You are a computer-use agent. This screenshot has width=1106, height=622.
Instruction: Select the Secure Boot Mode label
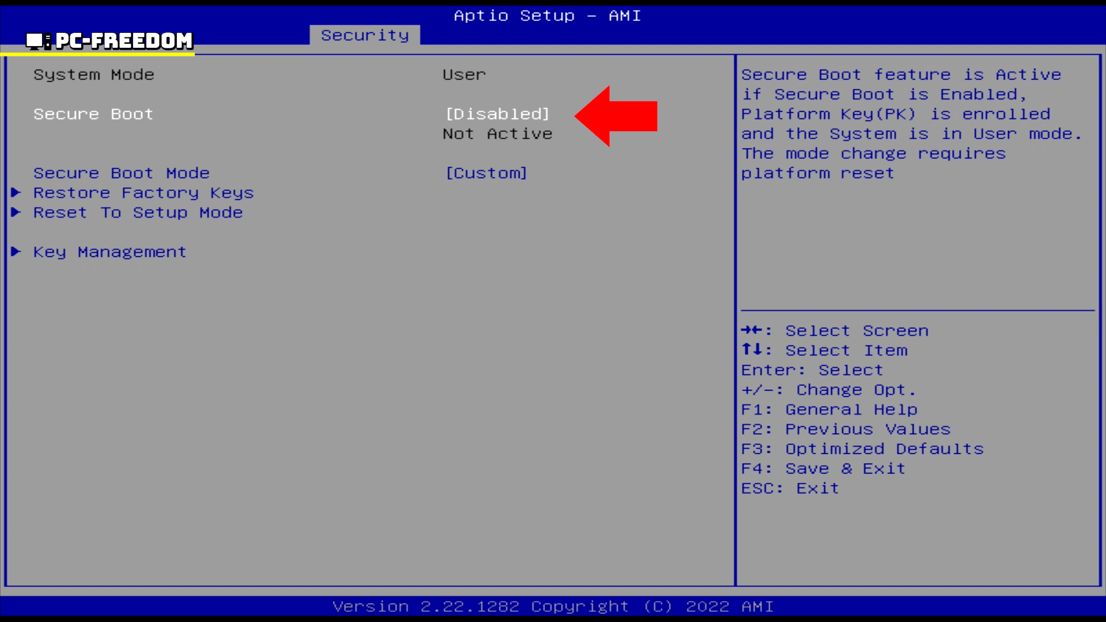121,173
